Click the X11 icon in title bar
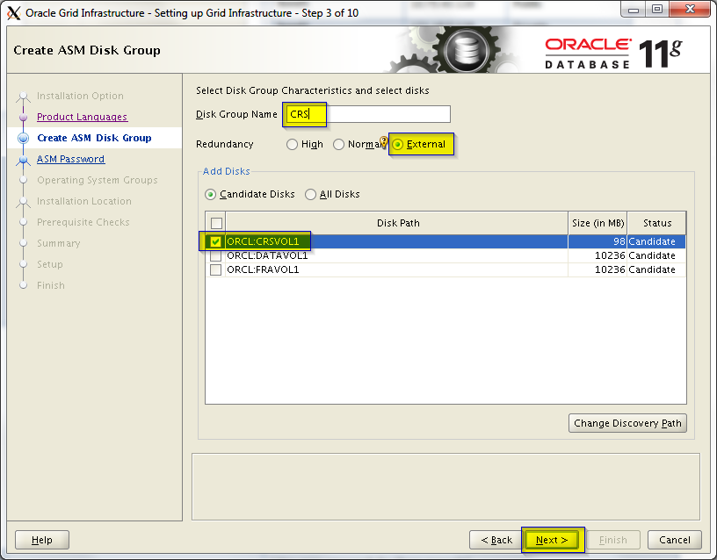The height and width of the screenshot is (560, 717). [x=13, y=11]
